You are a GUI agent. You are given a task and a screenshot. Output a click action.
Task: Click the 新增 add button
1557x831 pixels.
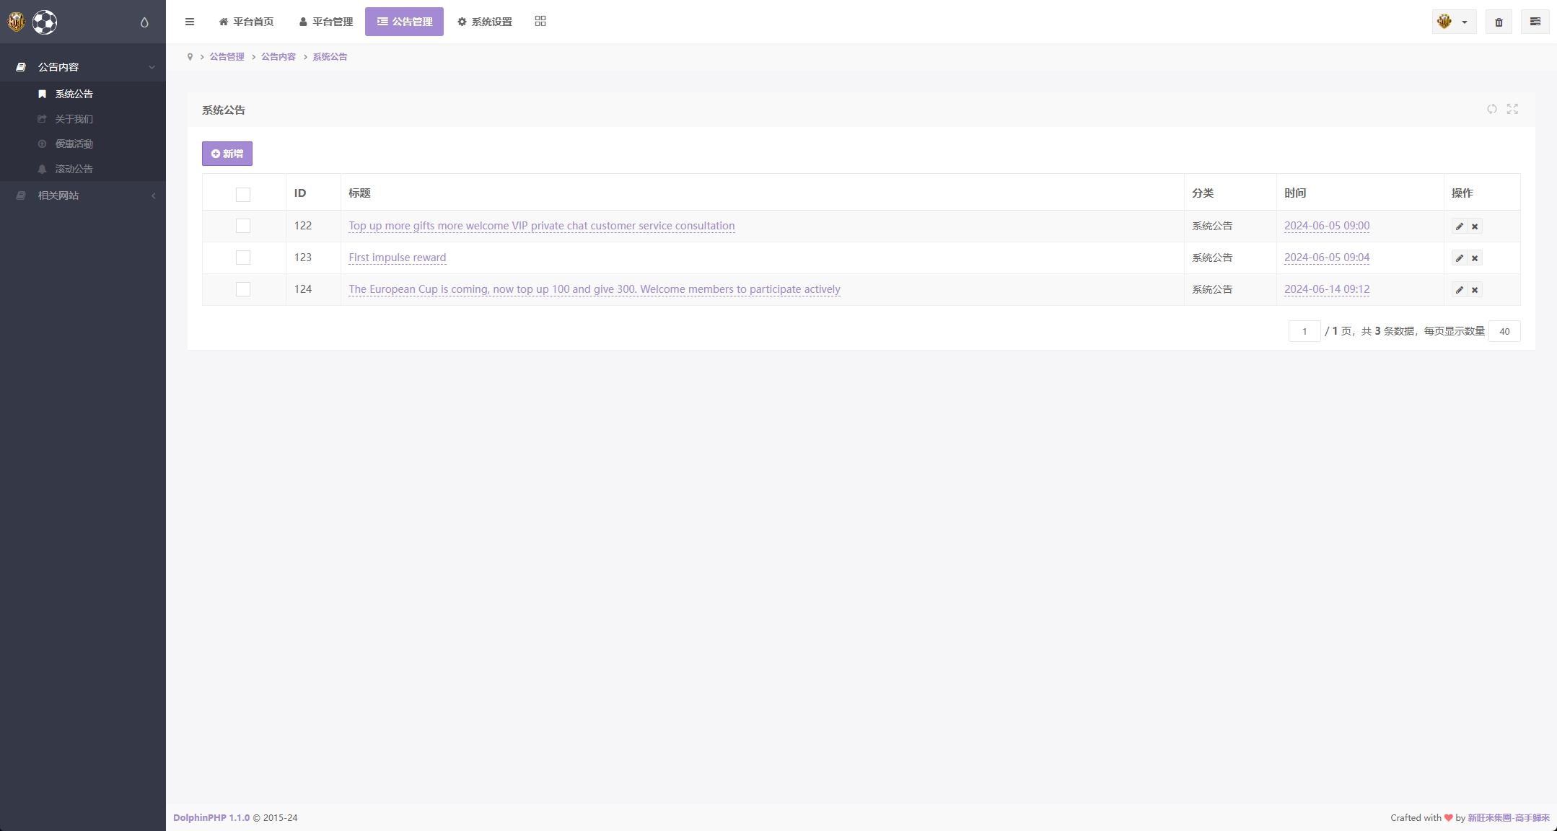tap(227, 154)
